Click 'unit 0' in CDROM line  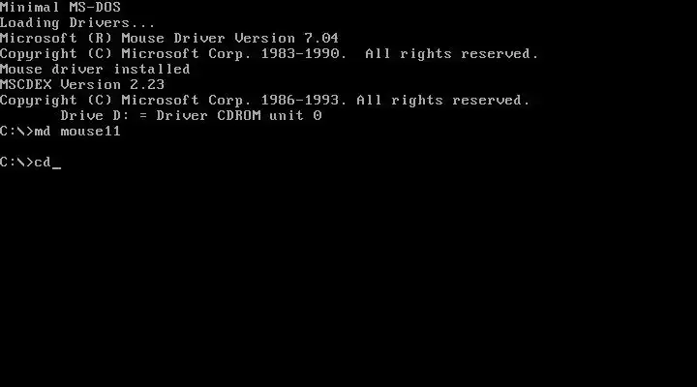coord(295,116)
